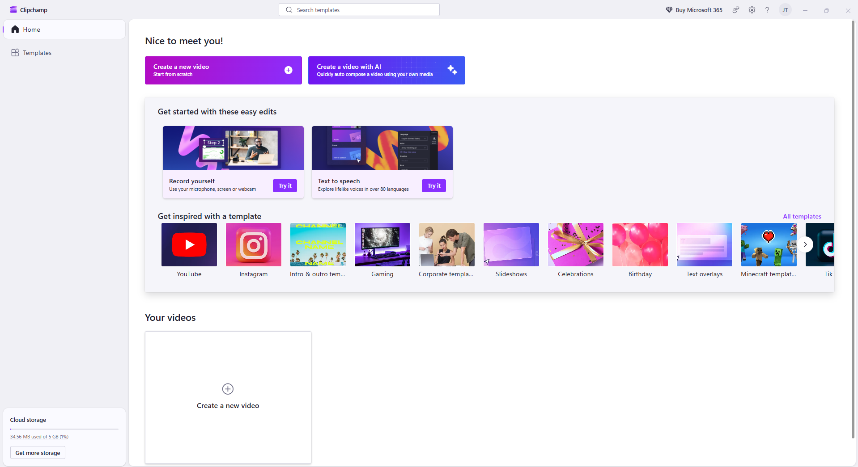Open the JT account avatar
This screenshot has width=858, height=467.
[785, 10]
